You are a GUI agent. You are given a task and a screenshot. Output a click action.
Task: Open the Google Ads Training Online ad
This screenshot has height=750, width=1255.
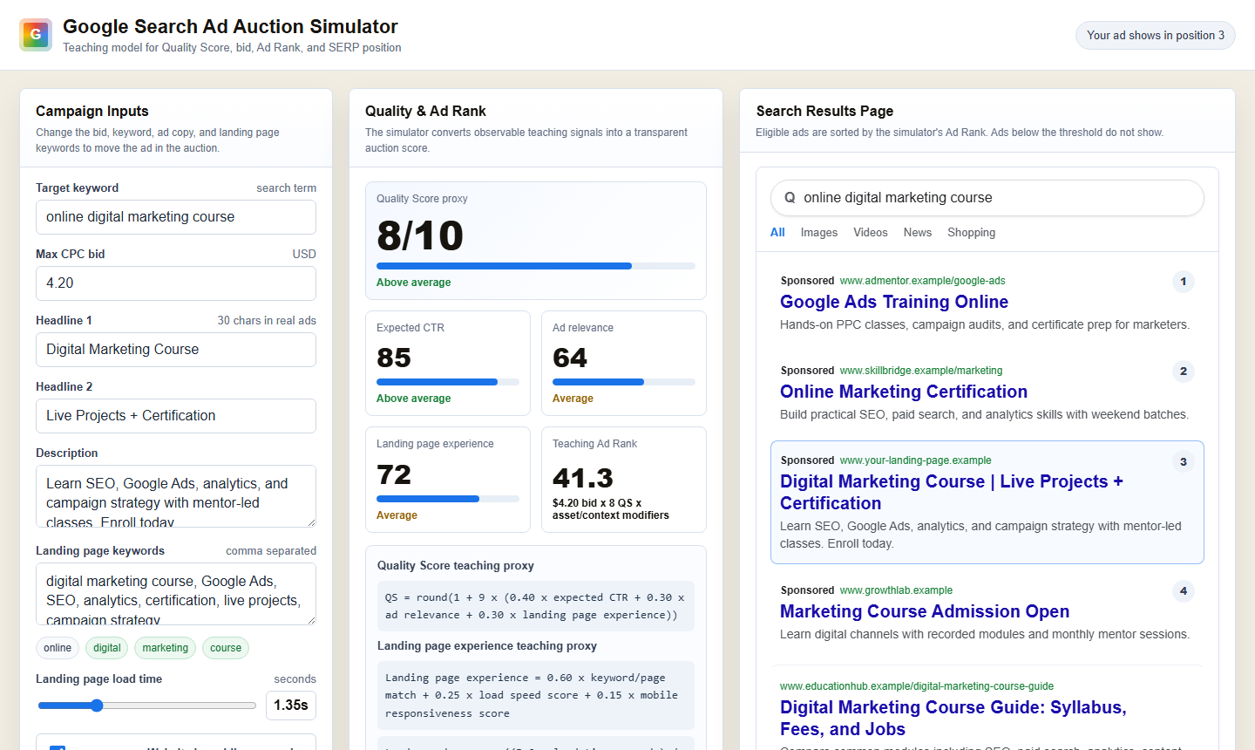pyautogui.click(x=894, y=302)
